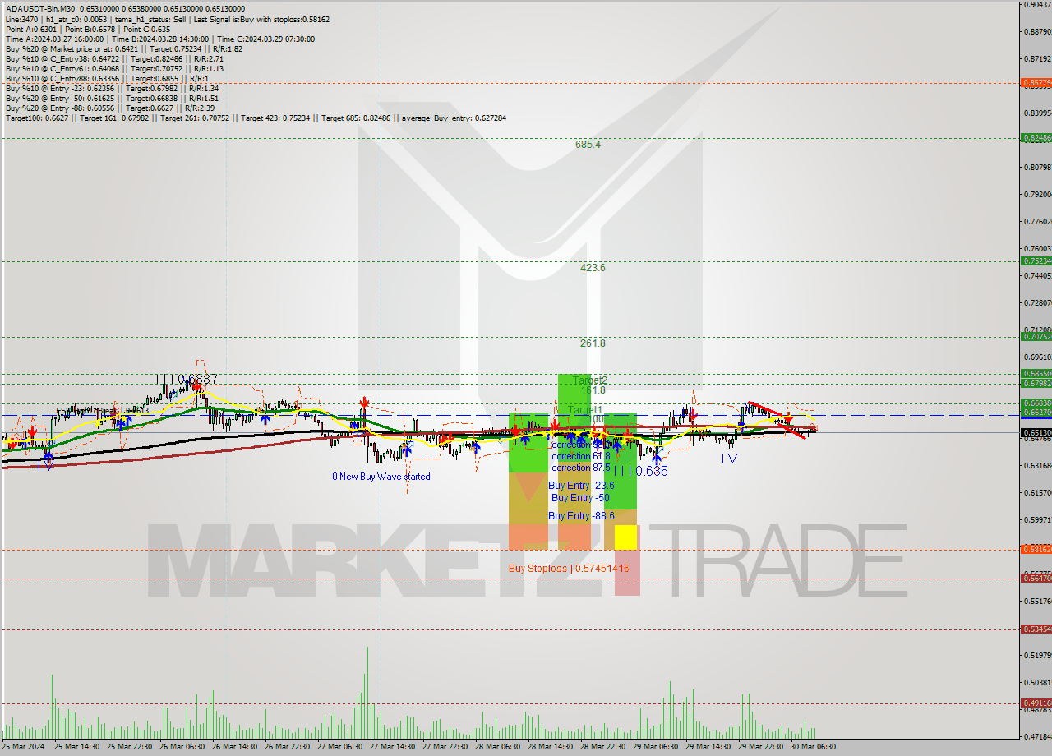Select the 'Buy Entry -50' label
The height and width of the screenshot is (756, 1052).
click(580, 498)
